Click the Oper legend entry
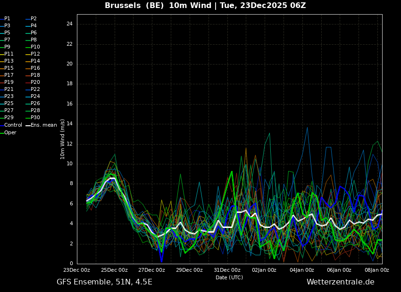401x292 pixels. (10, 133)
